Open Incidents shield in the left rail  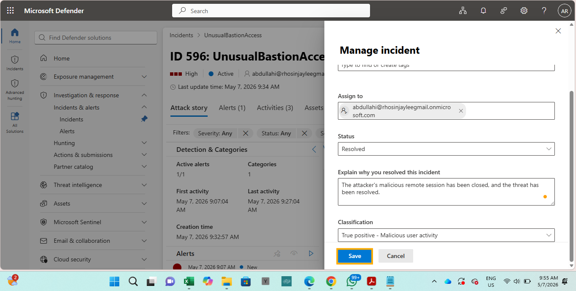pos(15,63)
